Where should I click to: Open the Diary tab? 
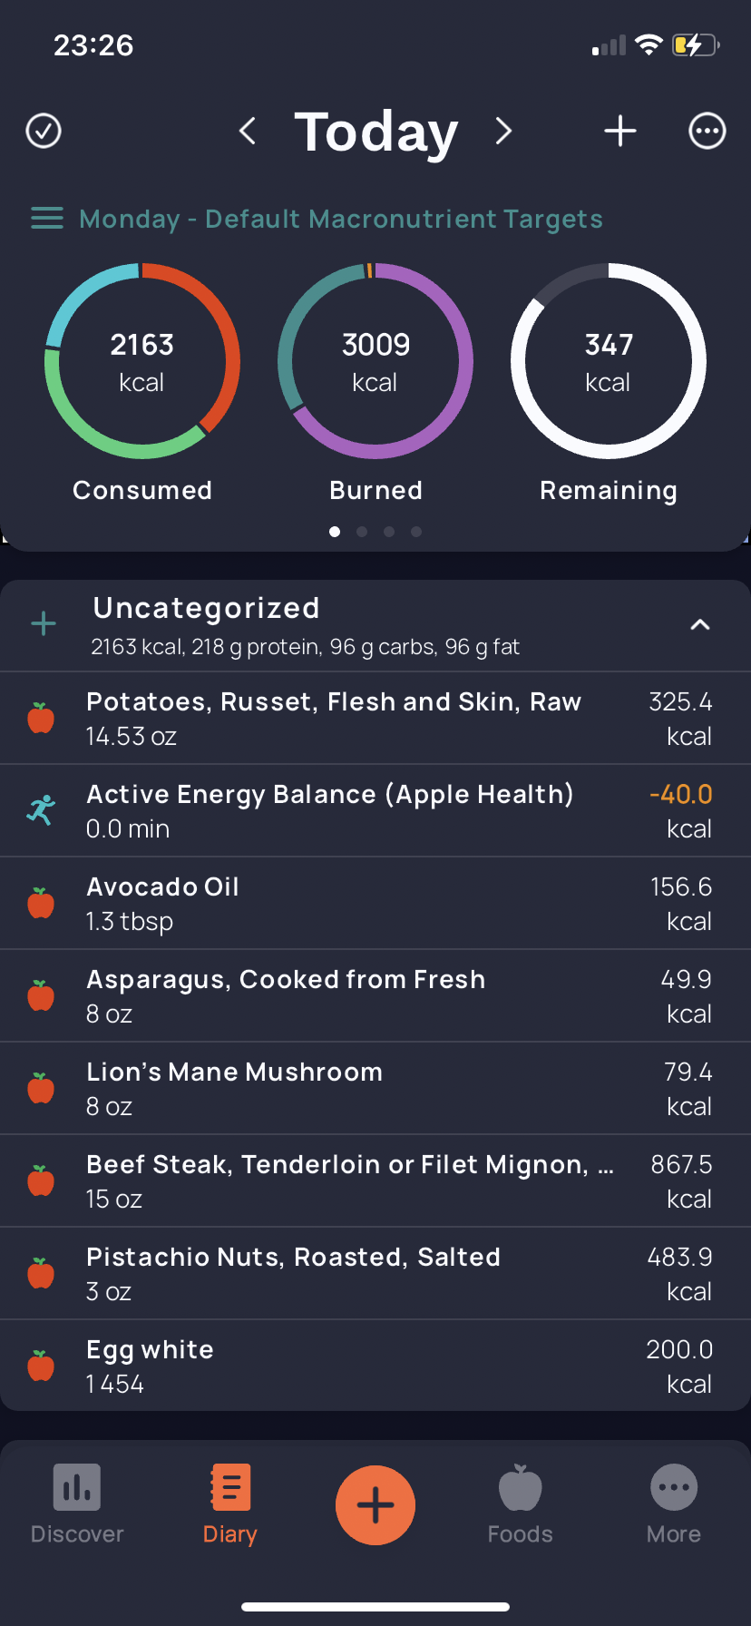point(229,1504)
